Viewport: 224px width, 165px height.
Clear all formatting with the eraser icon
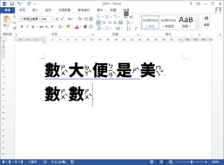point(80,19)
